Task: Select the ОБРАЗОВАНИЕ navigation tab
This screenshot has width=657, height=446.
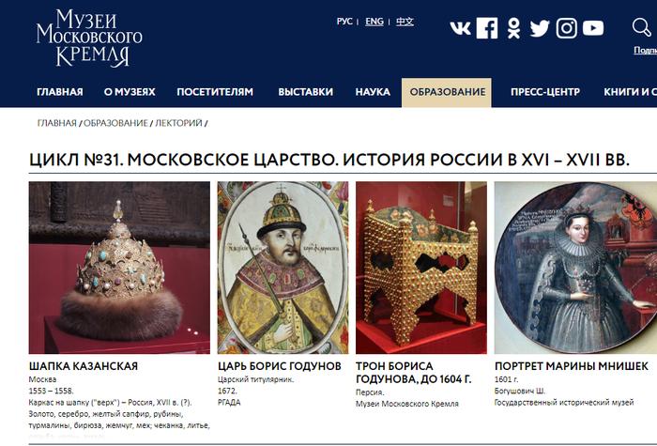Action: 447,92
